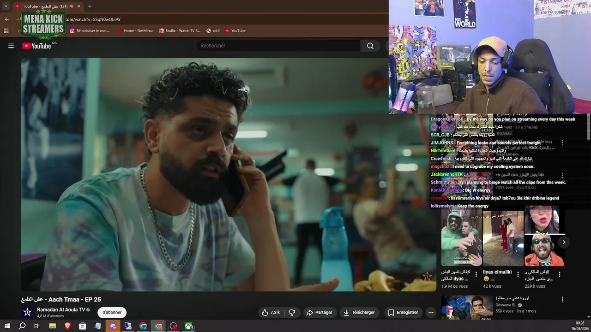Click the Oussama BL channel name
The width and height of the screenshot is (591, 332).
point(506,305)
